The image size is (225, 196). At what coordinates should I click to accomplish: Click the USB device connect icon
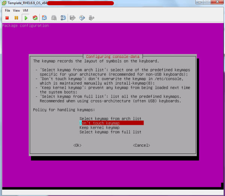click(x=91, y=18)
